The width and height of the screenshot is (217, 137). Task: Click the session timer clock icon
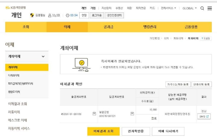point(68,15)
